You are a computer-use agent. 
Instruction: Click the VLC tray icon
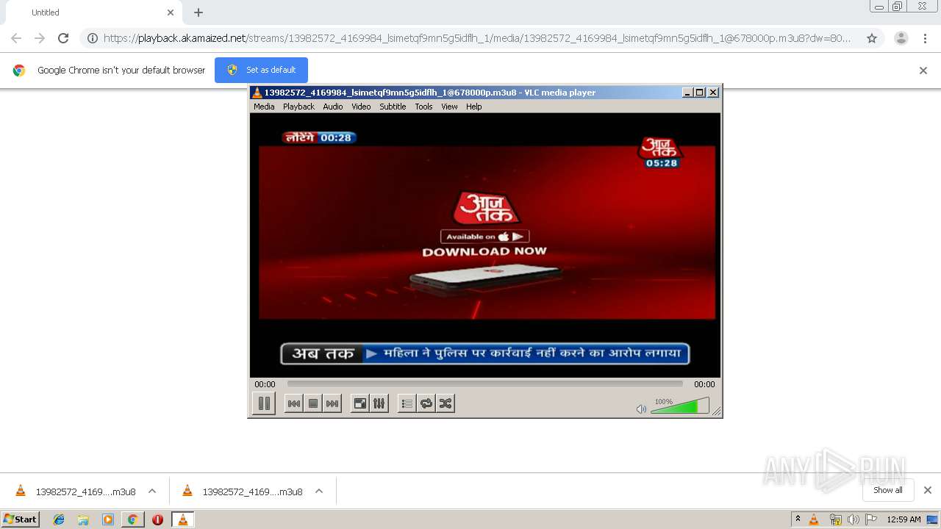(x=814, y=519)
